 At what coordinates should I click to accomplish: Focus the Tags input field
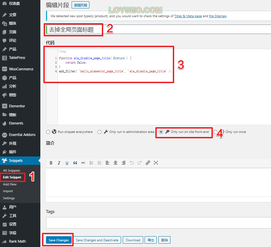tap(158, 223)
